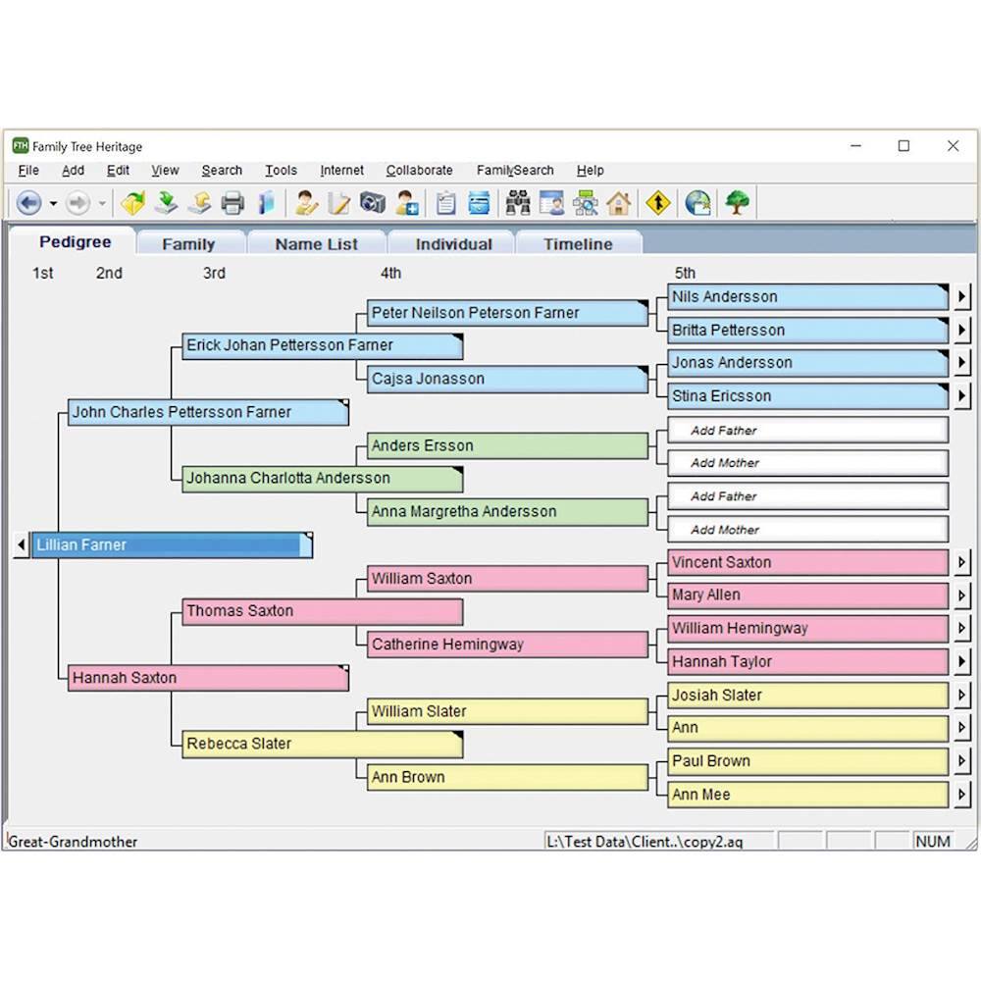Expand ancestors of Ann Mee
The height and width of the screenshot is (981, 981).
click(962, 795)
